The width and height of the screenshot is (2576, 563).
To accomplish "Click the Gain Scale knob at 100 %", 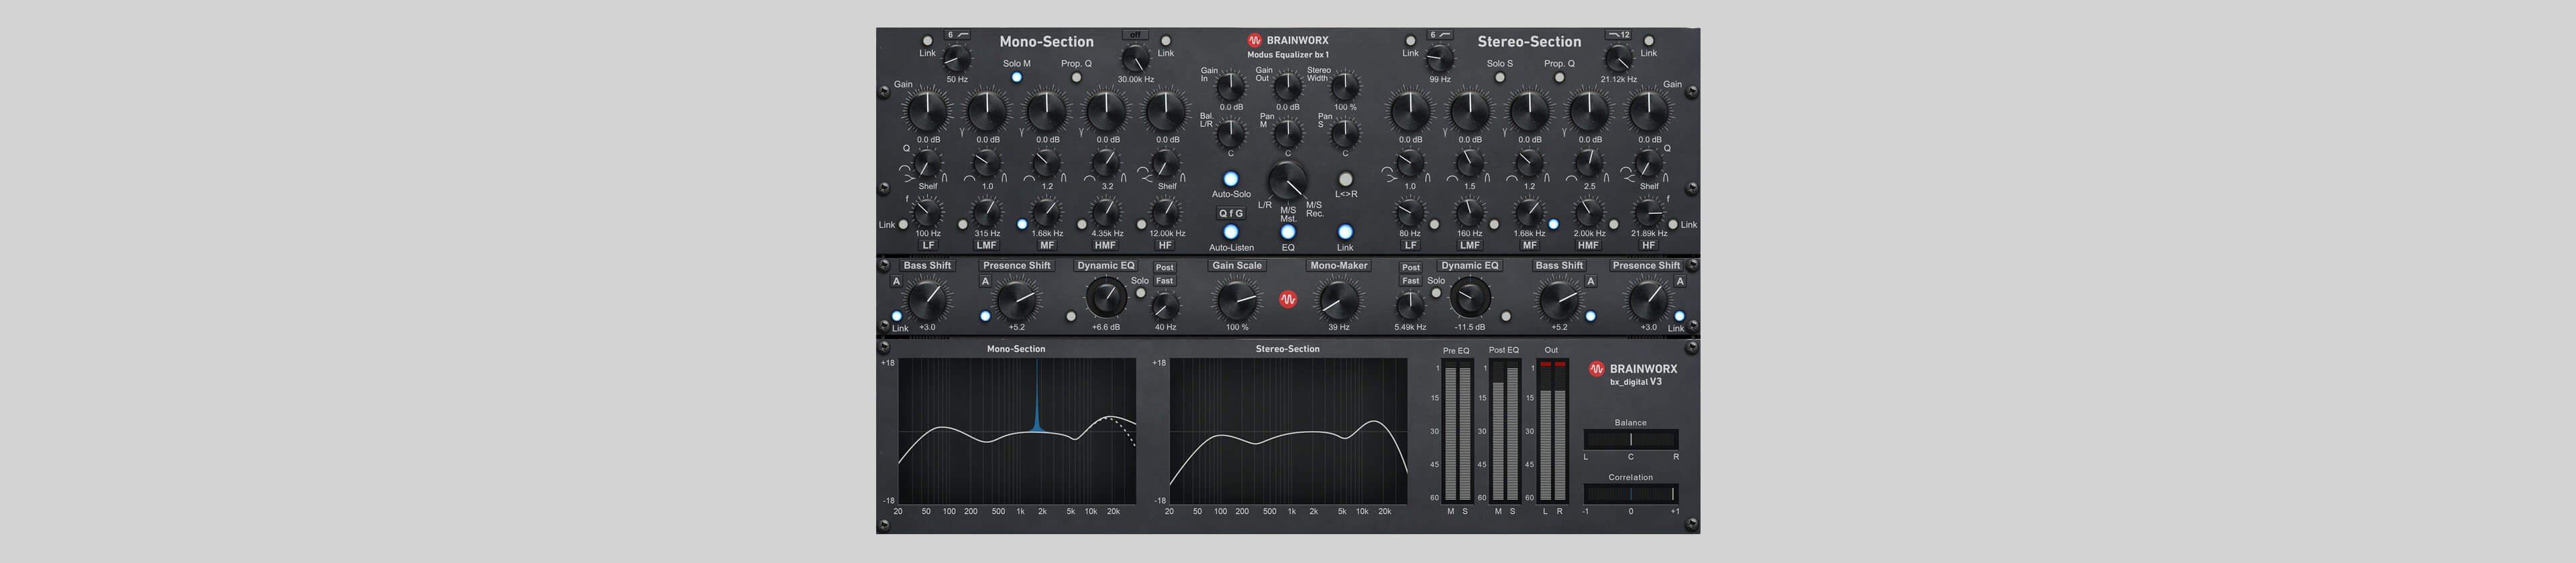I will (x=1237, y=300).
